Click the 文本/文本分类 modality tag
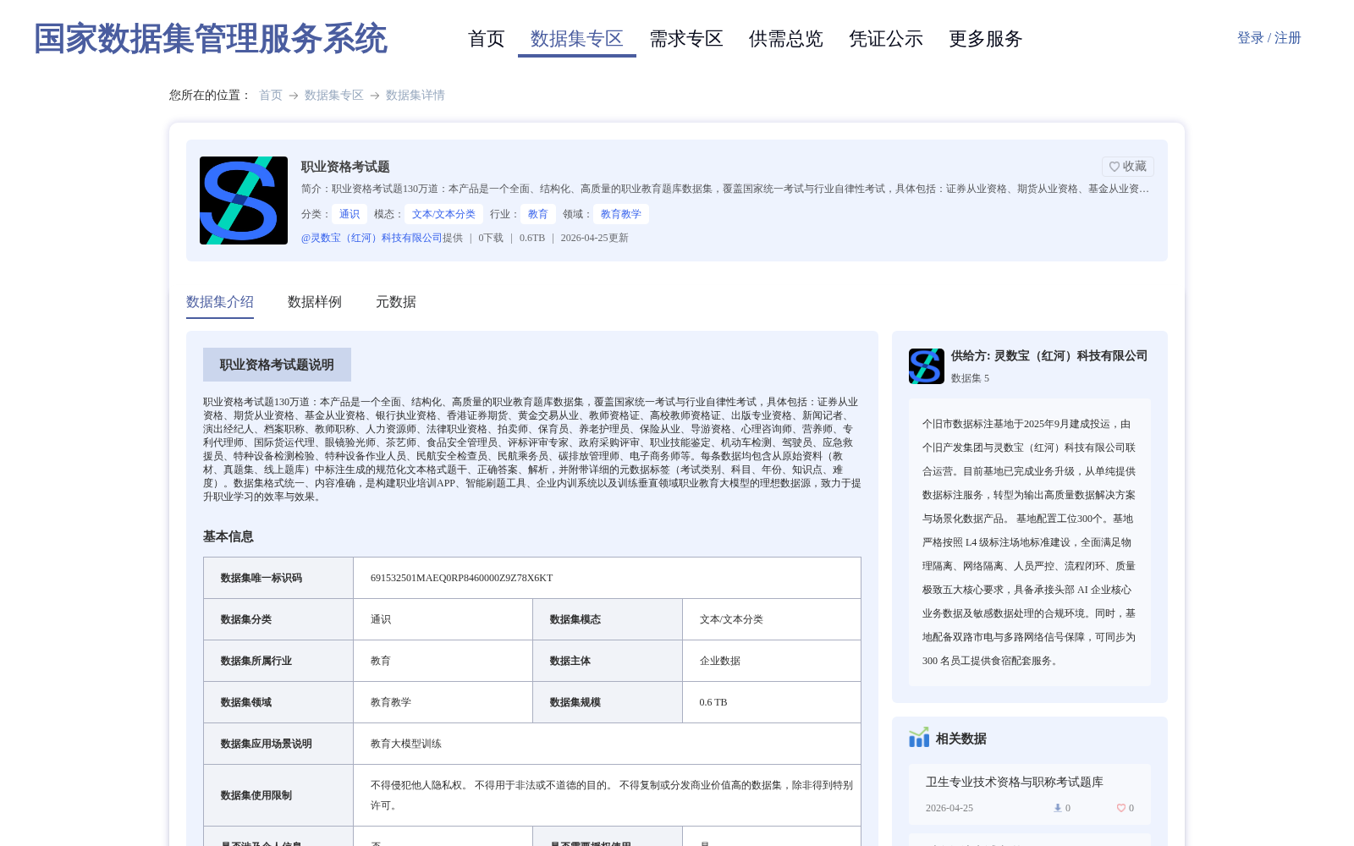This screenshot has width=1354, height=846. [443, 214]
